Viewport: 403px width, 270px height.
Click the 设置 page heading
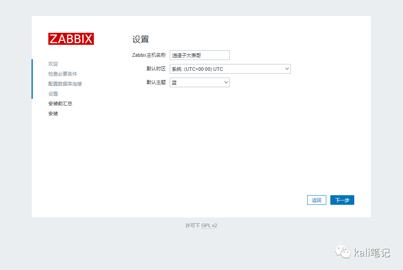141,39
